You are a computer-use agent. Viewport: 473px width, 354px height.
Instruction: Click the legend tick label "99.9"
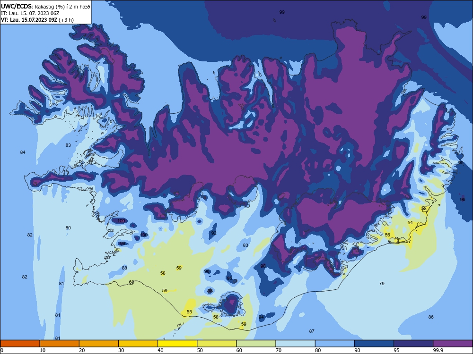click(x=438, y=350)
